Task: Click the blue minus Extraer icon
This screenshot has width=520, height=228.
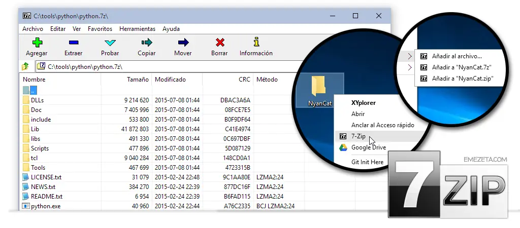Action: click(73, 43)
